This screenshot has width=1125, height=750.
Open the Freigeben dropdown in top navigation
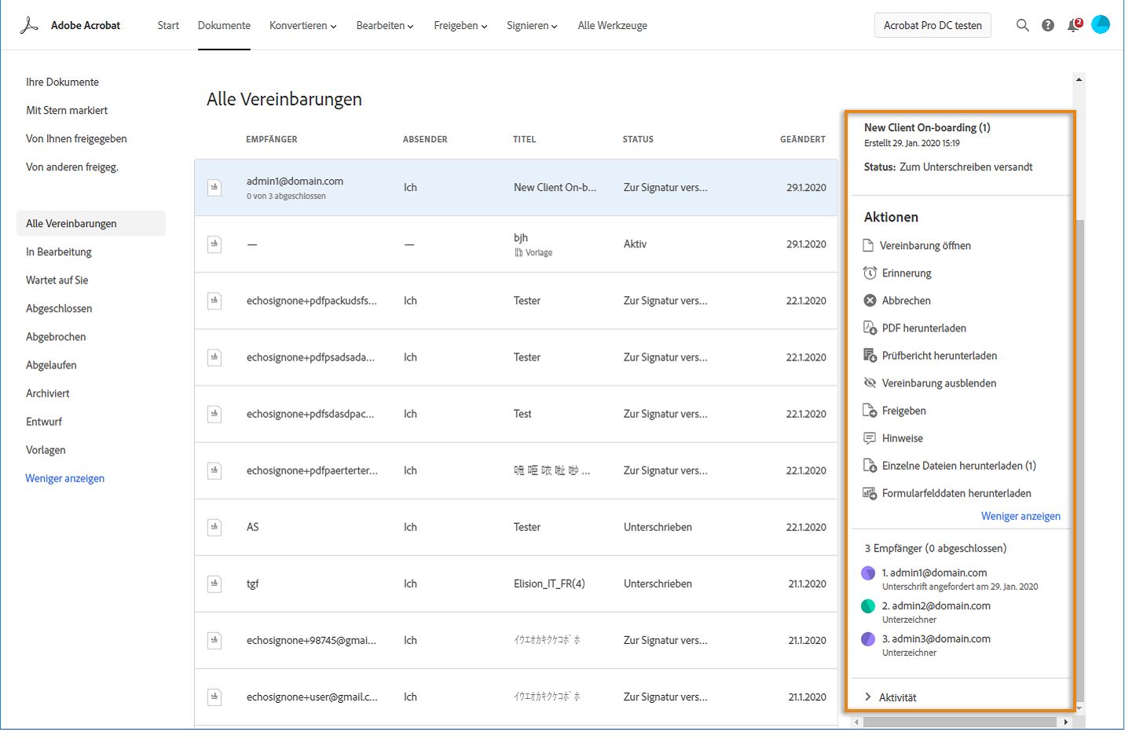click(x=460, y=25)
